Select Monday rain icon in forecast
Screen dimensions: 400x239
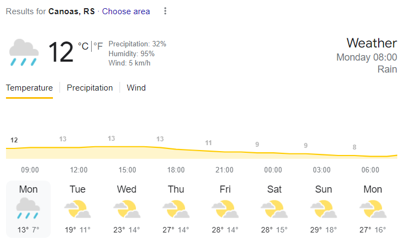click(x=28, y=208)
